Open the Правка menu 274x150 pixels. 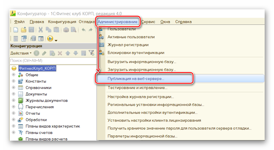(x=37, y=22)
